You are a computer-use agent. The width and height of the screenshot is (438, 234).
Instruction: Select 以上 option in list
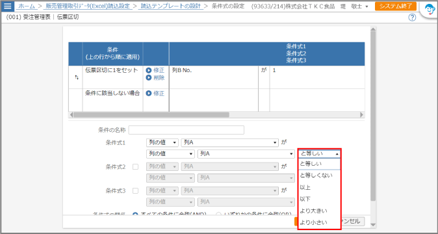pyautogui.click(x=319, y=187)
